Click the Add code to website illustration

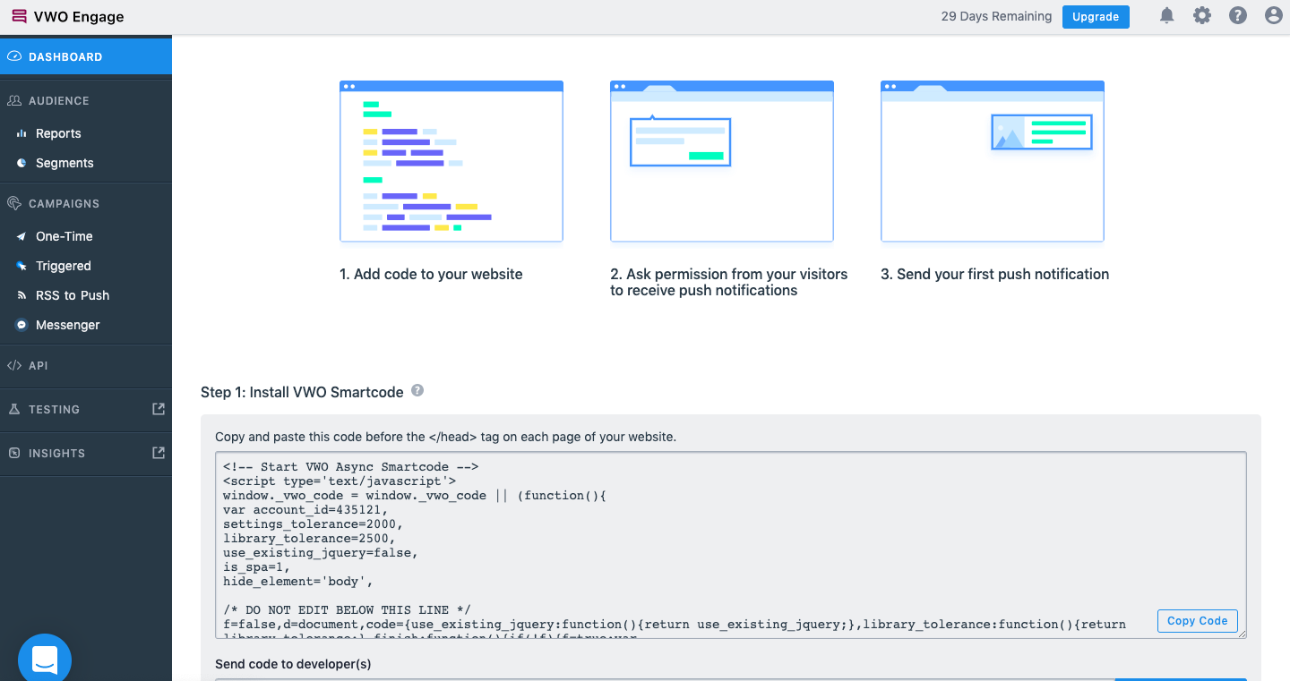[x=451, y=161]
